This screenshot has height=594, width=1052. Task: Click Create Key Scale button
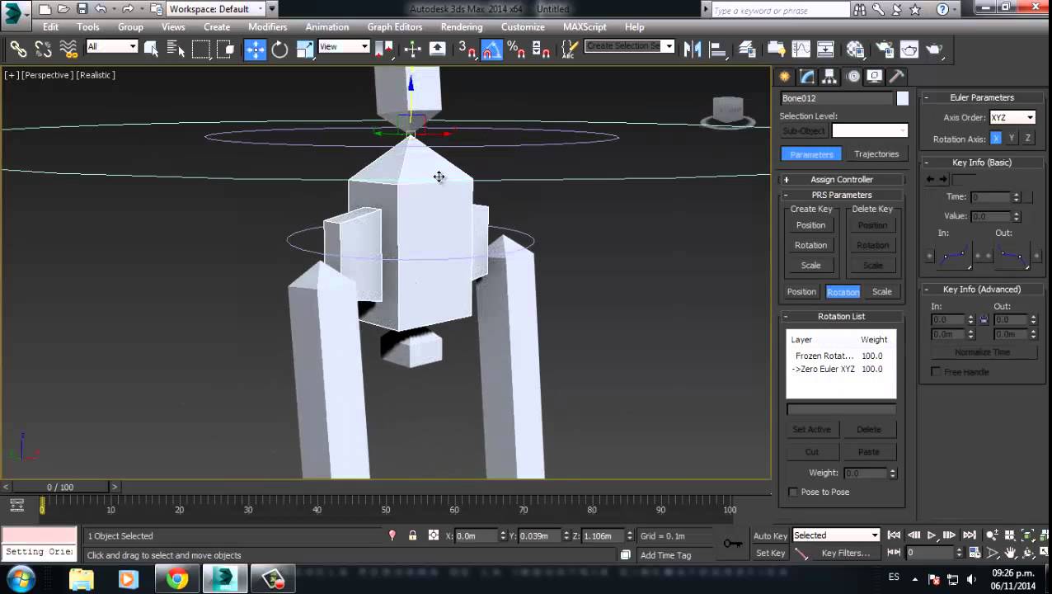[x=810, y=266]
